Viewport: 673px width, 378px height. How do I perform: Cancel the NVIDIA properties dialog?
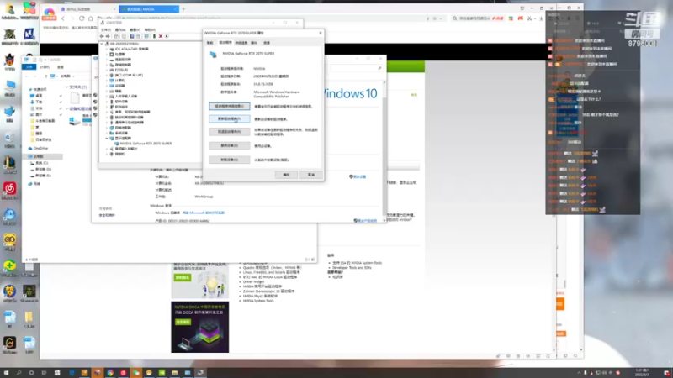[311, 175]
